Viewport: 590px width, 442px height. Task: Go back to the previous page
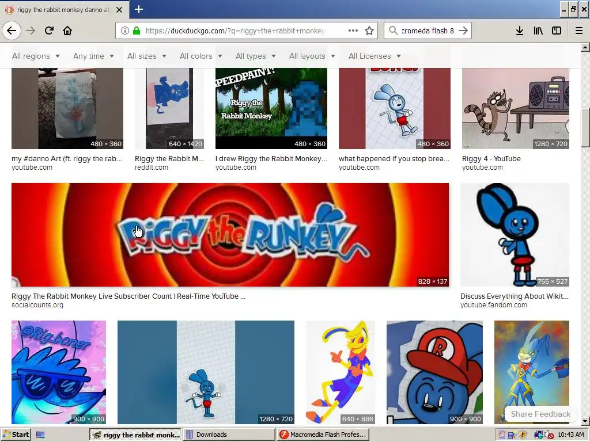12,31
